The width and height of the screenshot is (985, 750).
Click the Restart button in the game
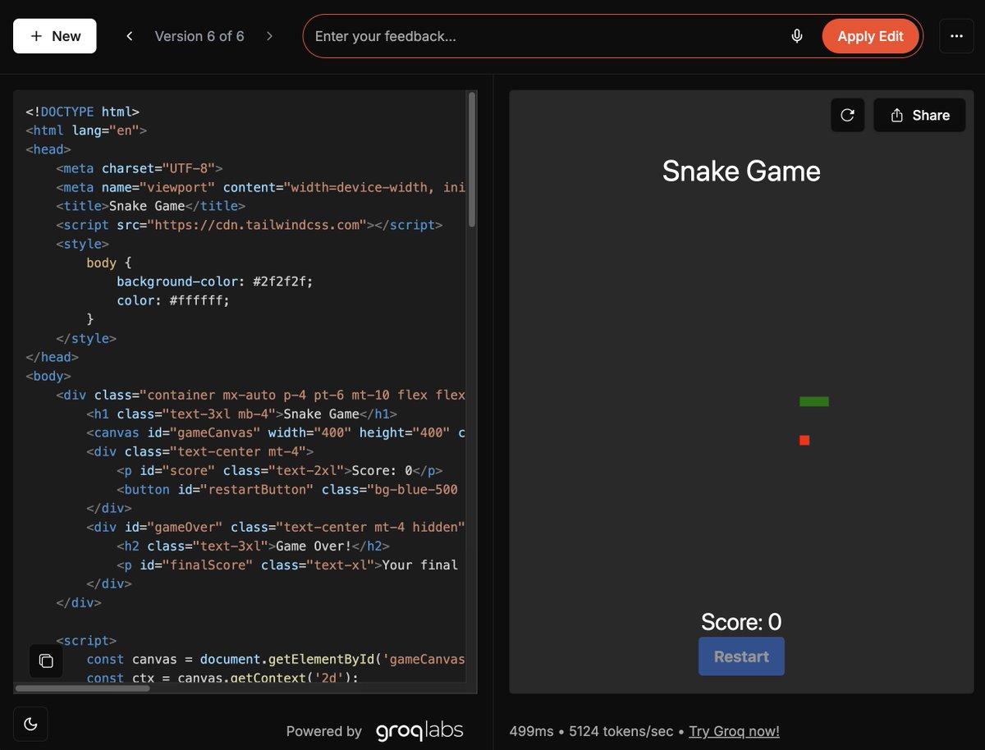pyautogui.click(x=741, y=656)
